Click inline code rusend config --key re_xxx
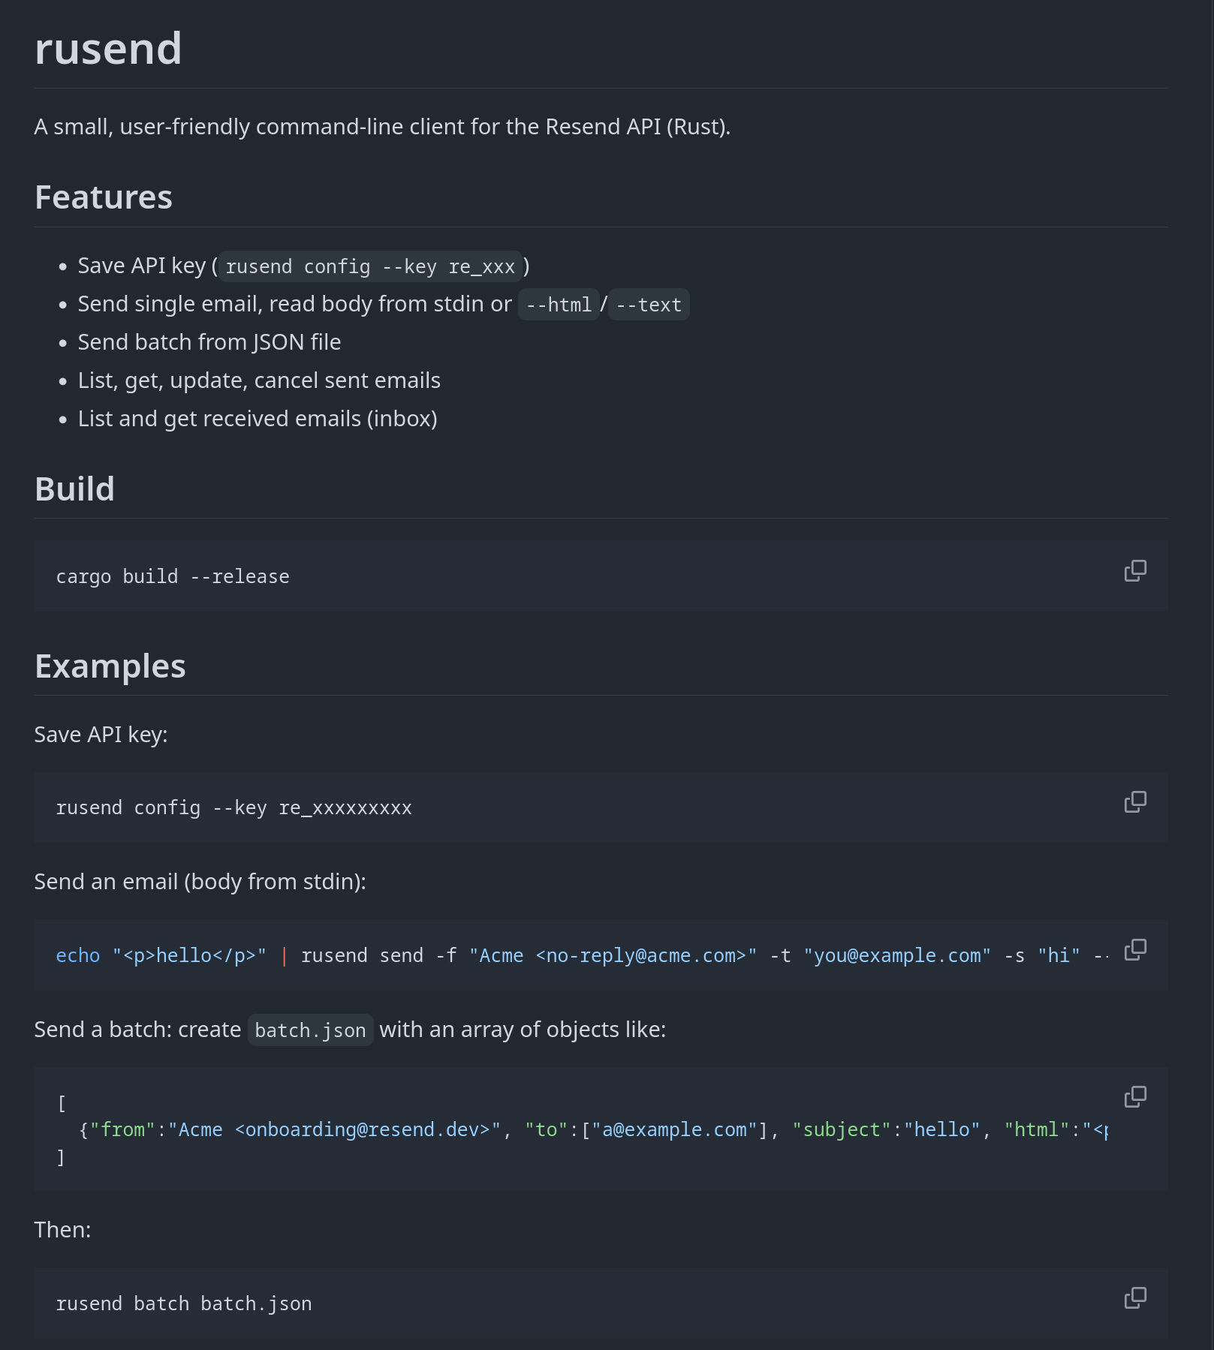 click(370, 267)
